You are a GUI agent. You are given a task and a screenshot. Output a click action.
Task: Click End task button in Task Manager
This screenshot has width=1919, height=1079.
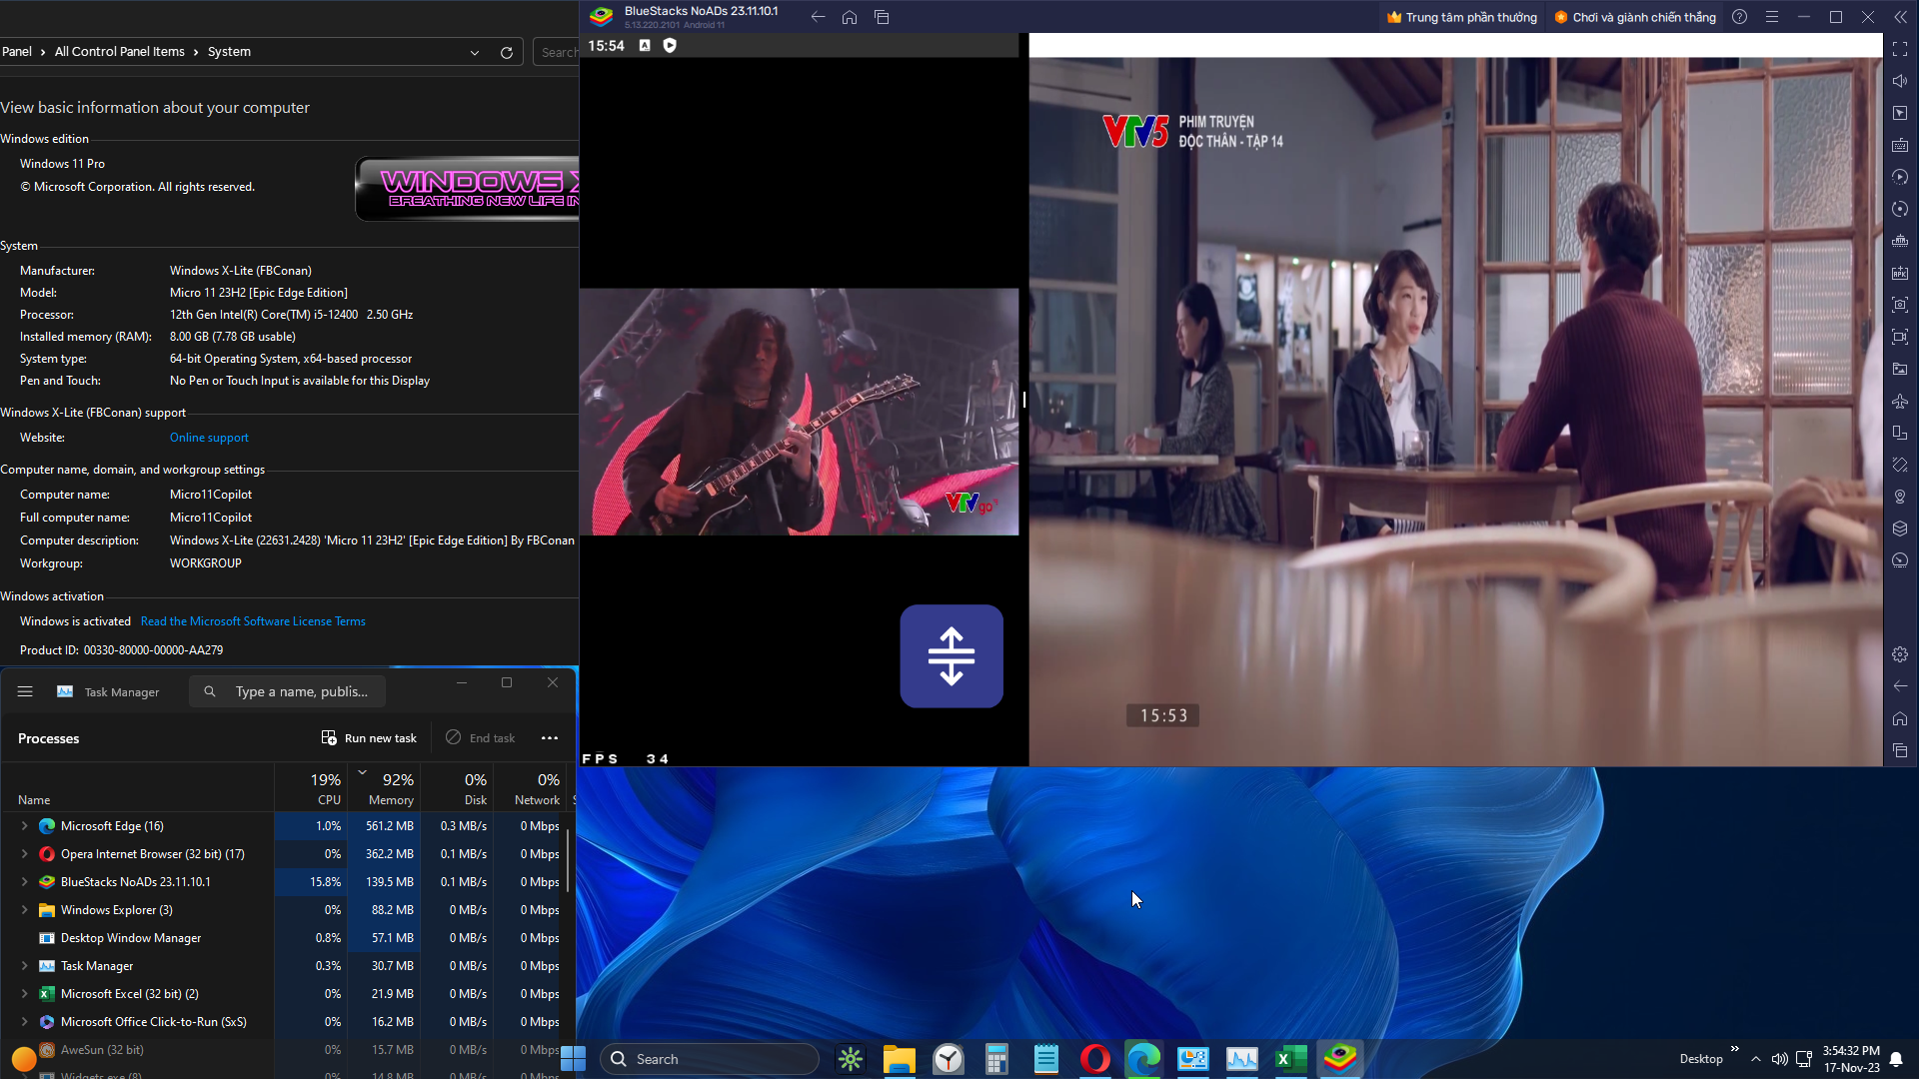coord(481,738)
